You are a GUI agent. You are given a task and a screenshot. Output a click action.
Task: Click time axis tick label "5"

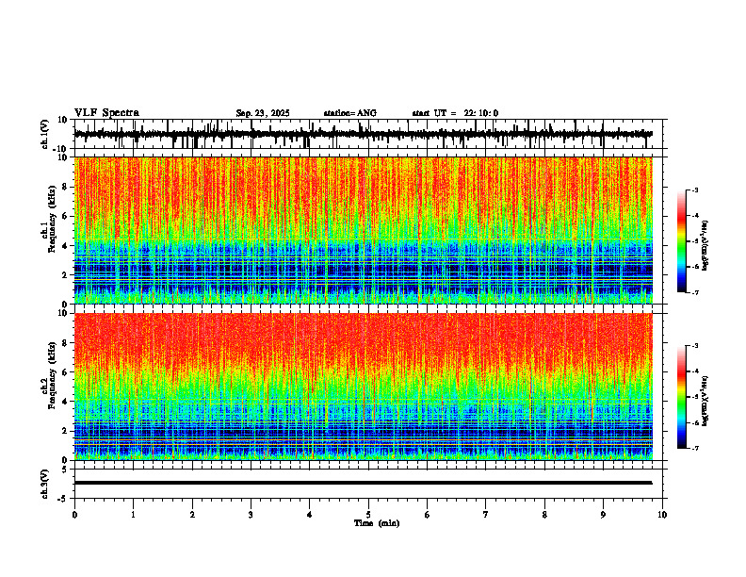pos(368,515)
